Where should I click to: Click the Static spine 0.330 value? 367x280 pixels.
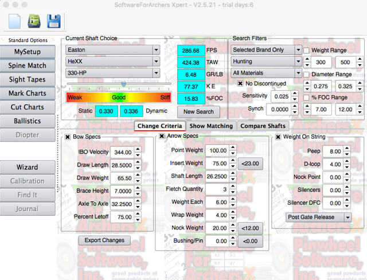point(106,111)
